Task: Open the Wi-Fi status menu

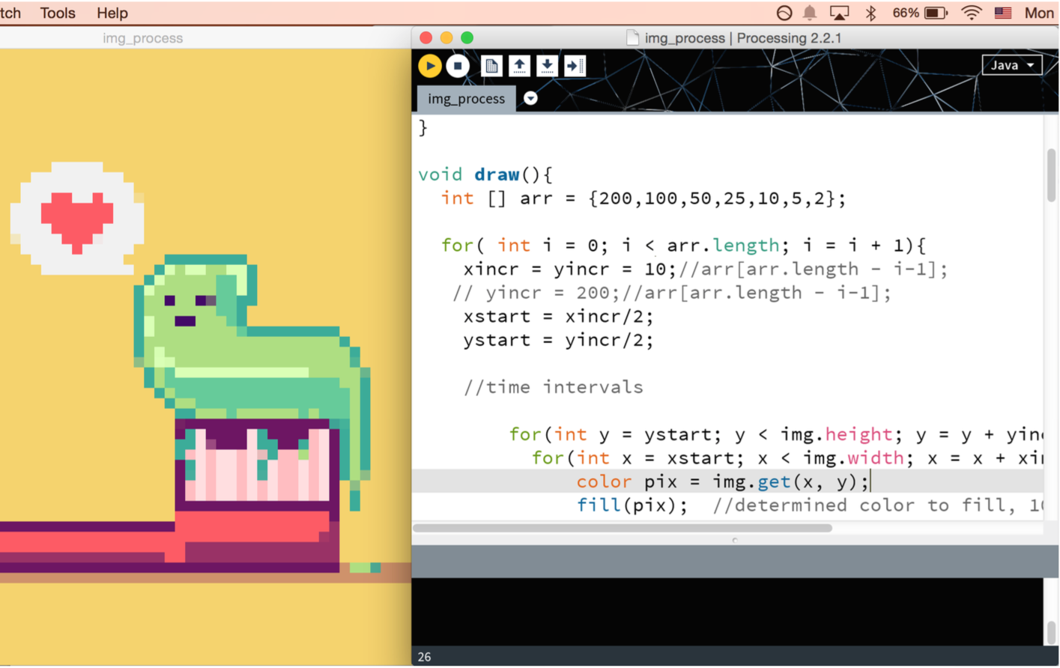Action: pos(971,13)
